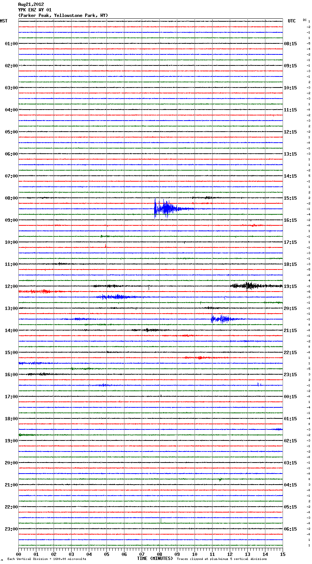This screenshot has width=312, height=564.
Task: Select the 07:00 MST time label
Action: tap(11, 176)
